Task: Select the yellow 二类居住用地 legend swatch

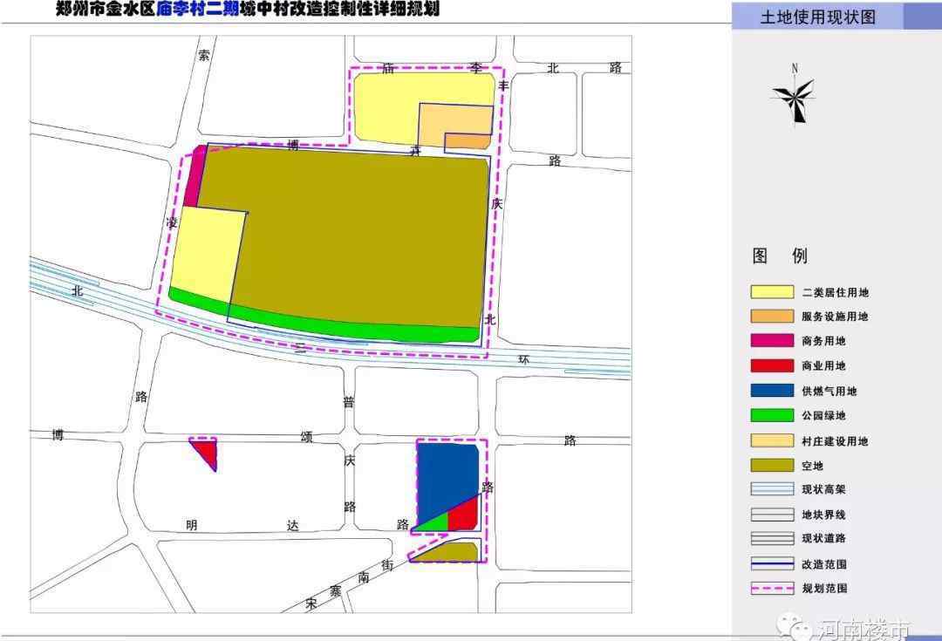Action: [772, 292]
